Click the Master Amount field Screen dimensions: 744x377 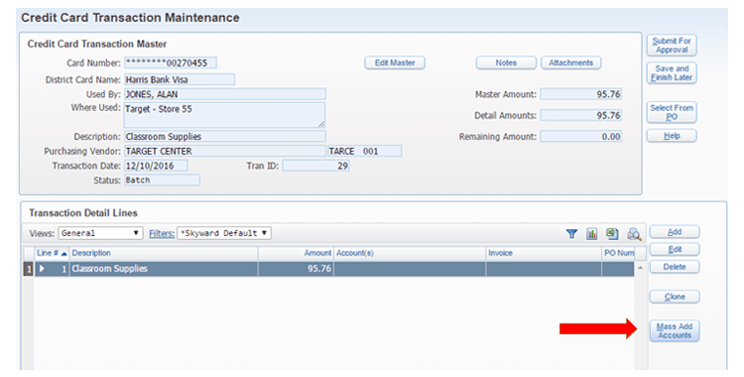click(580, 94)
